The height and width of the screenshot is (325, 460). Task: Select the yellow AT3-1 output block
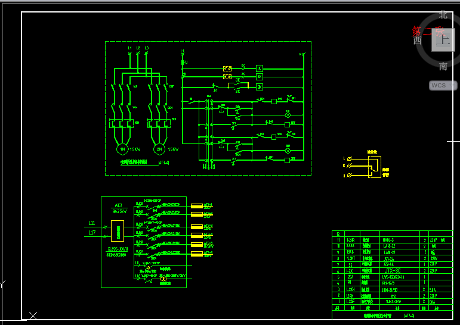[197, 206]
